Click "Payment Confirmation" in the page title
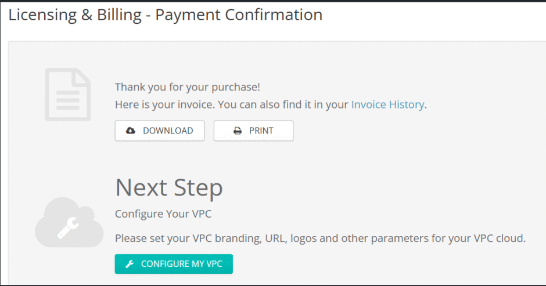 pyautogui.click(x=239, y=15)
